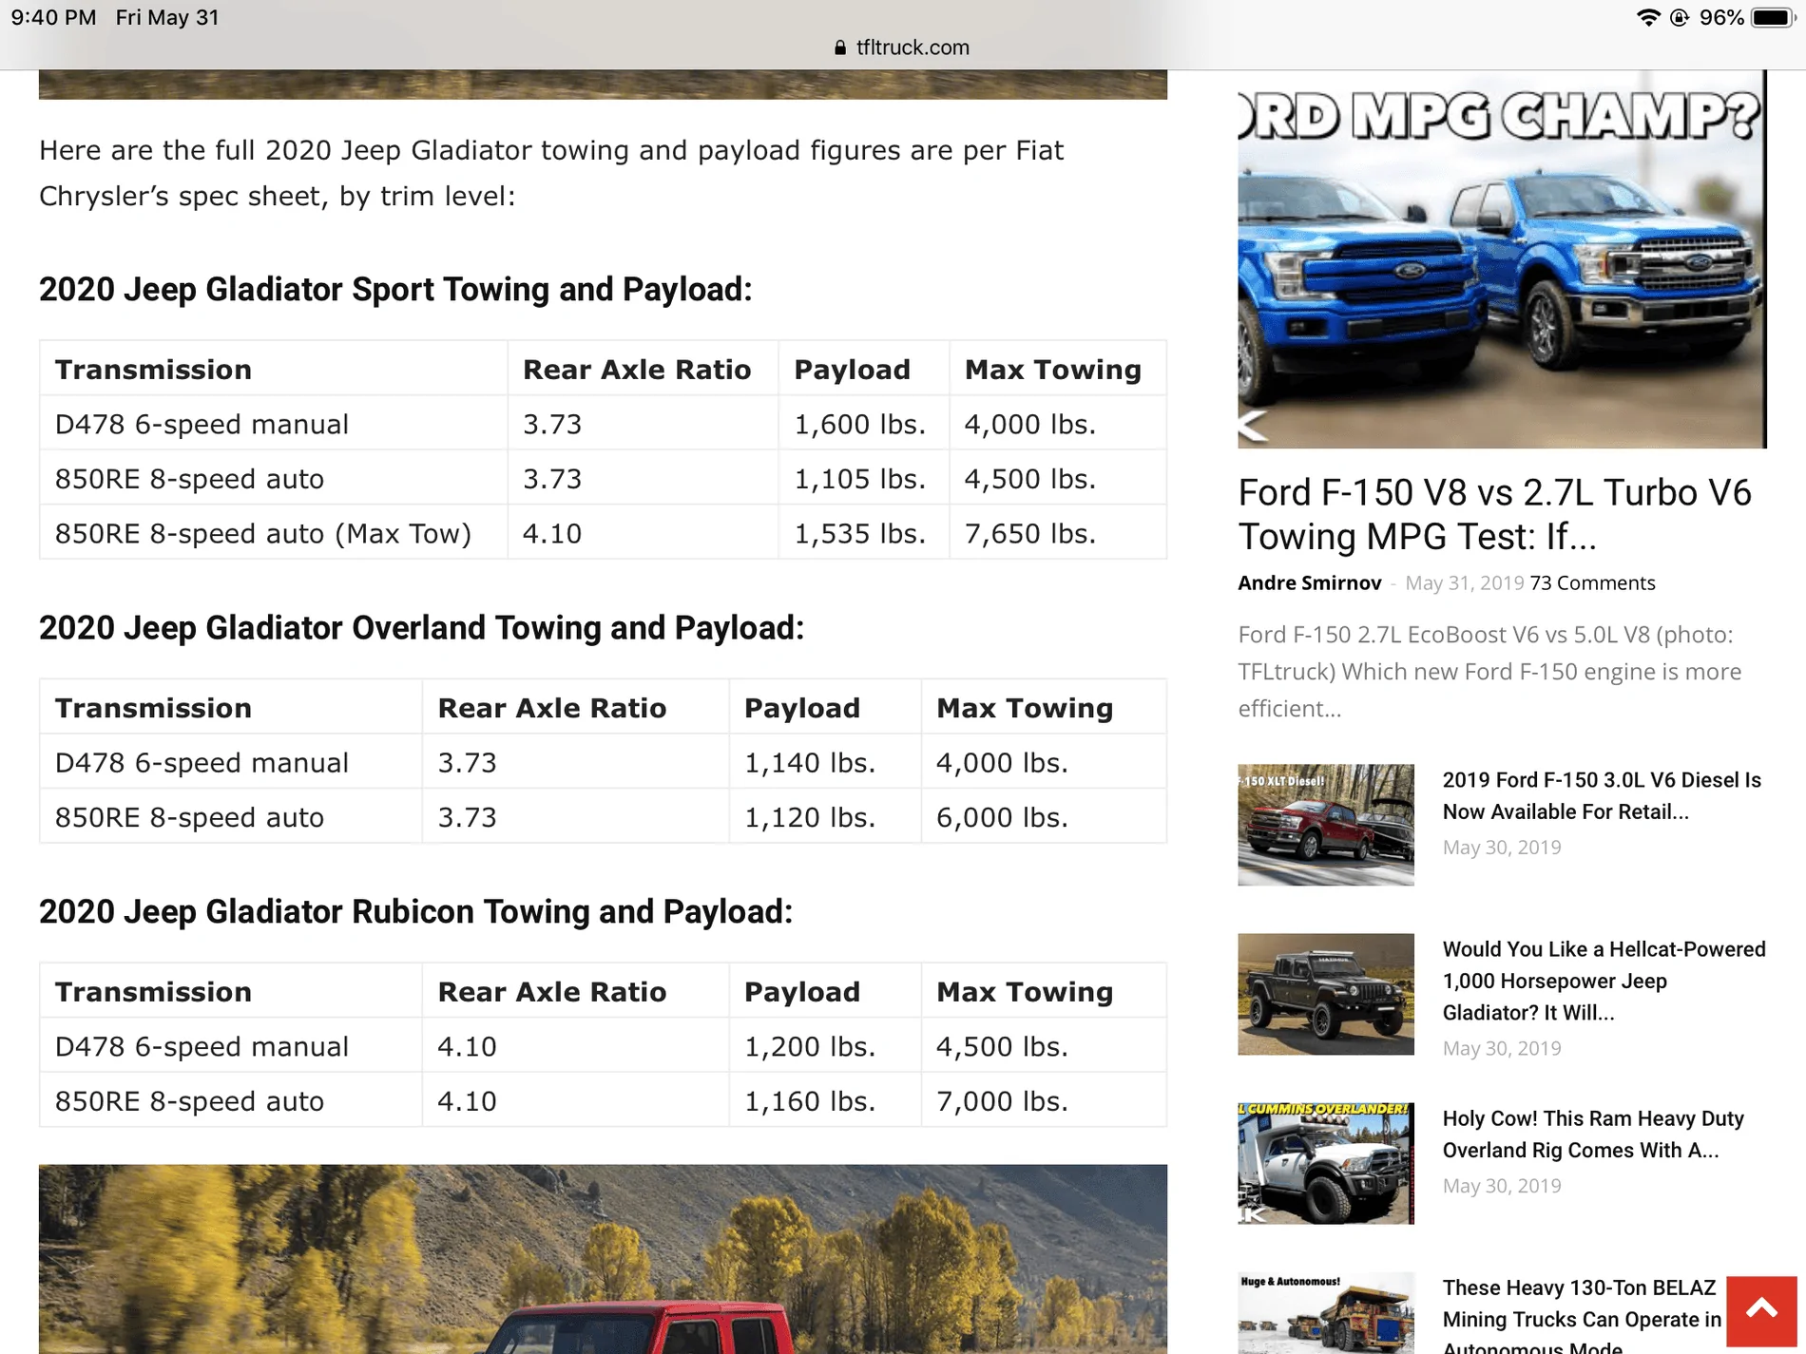Click the 1,160 lbs. Rubicon payload cell
The width and height of the screenshot is (1806, 1354).
click(x=824, y=1100)
